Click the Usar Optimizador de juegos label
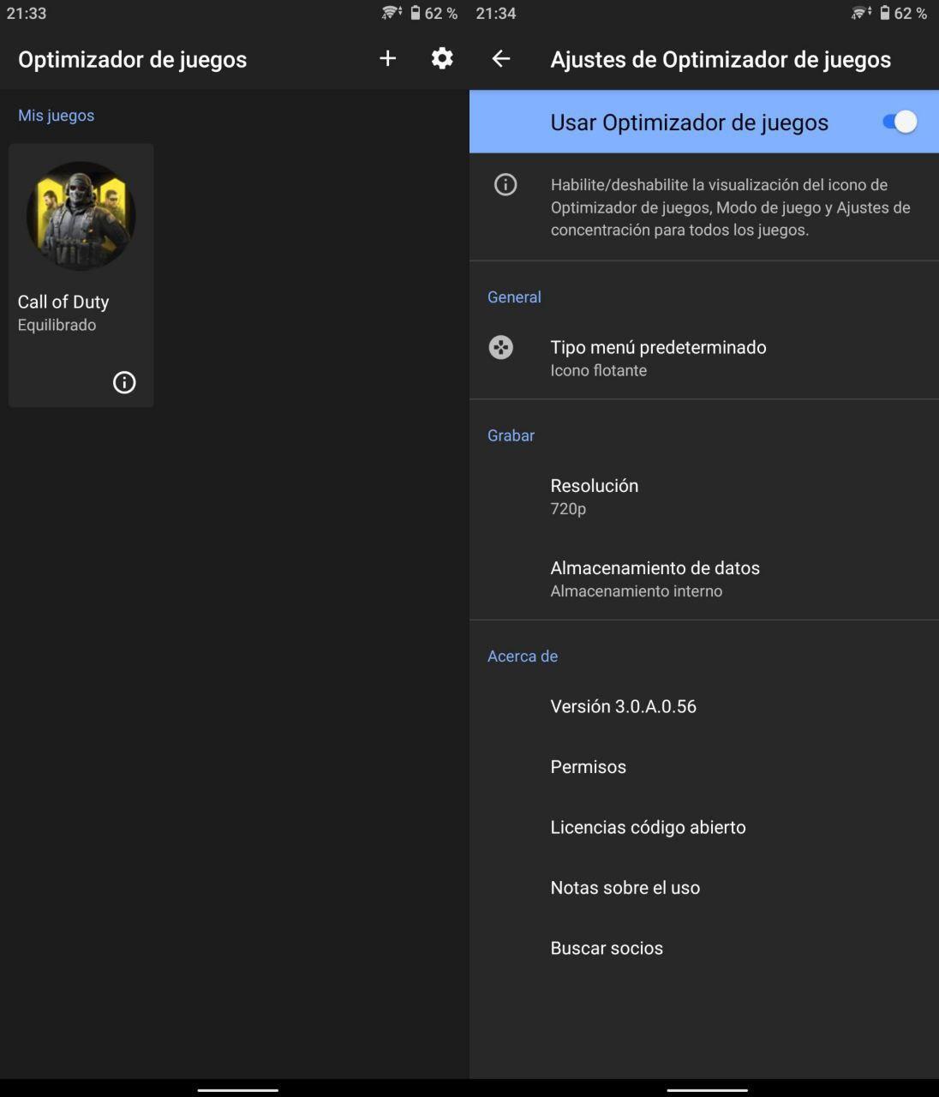 point(689,123)
